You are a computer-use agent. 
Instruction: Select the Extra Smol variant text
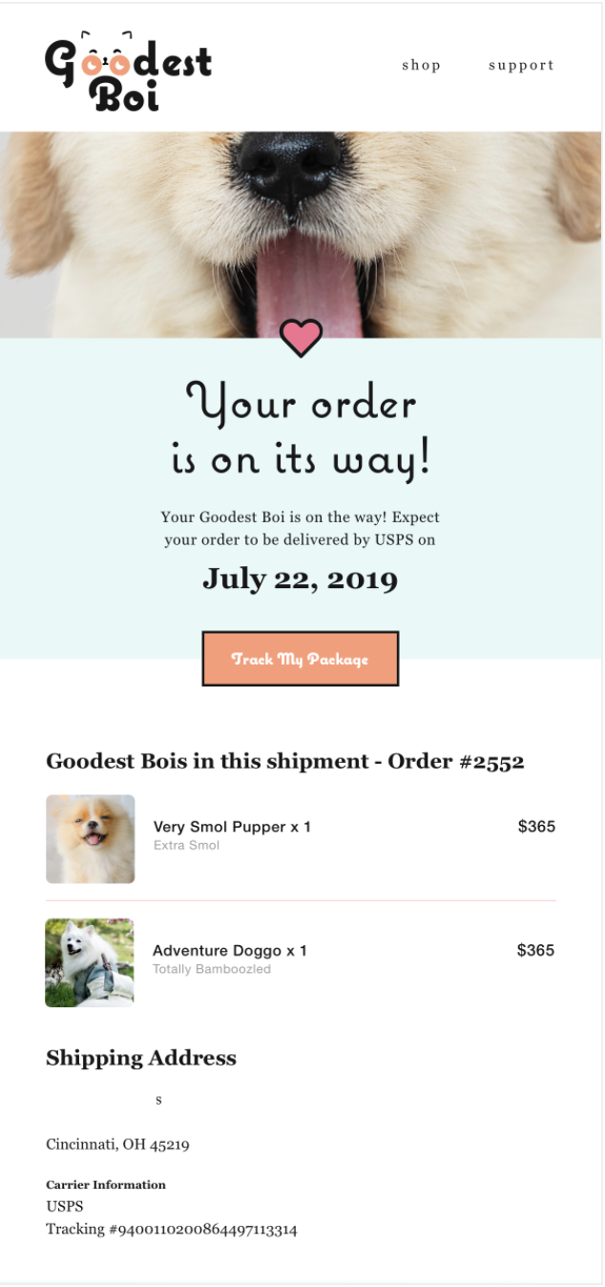click(x=186, y=845)
